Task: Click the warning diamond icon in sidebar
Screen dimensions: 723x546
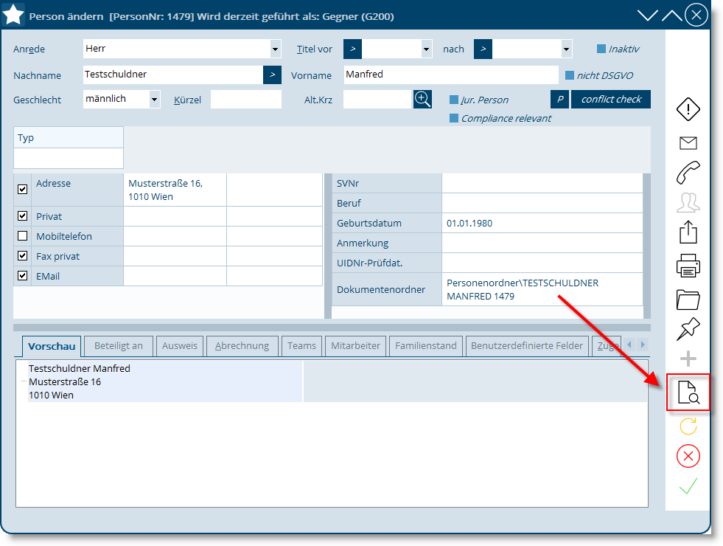Action: click(688, 110)
